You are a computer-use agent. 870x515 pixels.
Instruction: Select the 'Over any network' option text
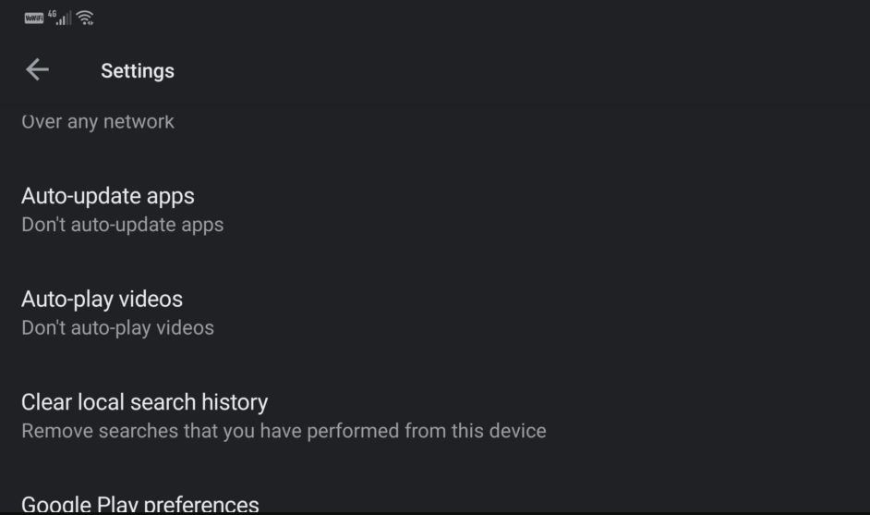click(98, 122)
